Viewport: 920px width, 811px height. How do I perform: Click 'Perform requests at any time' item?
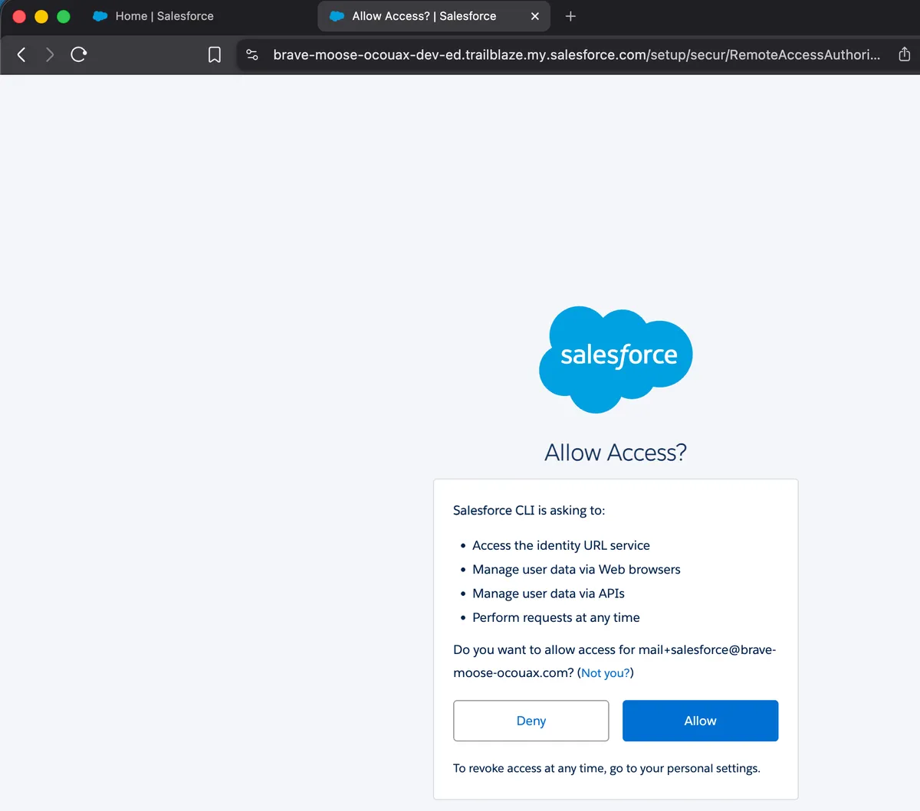pos(556,617)
